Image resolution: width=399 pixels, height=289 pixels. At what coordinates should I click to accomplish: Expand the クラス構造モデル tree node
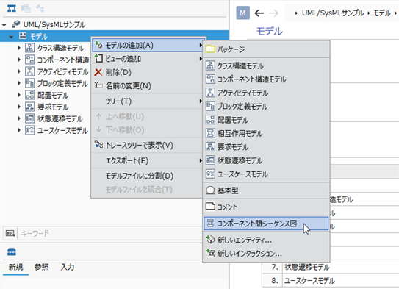19,48
